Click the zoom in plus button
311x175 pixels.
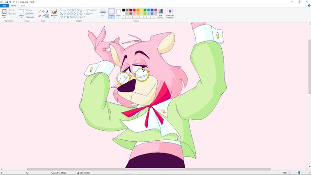(310, 173)
